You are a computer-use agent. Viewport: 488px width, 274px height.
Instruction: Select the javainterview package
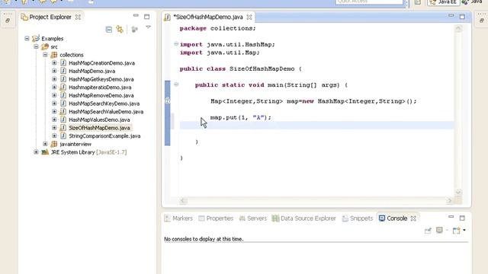tap(75, 144)
